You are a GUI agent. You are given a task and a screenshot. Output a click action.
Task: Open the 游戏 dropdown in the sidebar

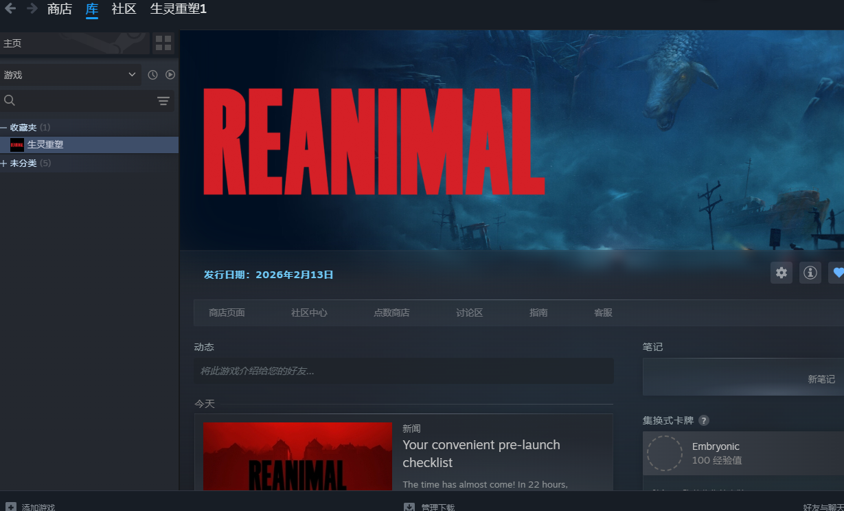coord(70,75)
